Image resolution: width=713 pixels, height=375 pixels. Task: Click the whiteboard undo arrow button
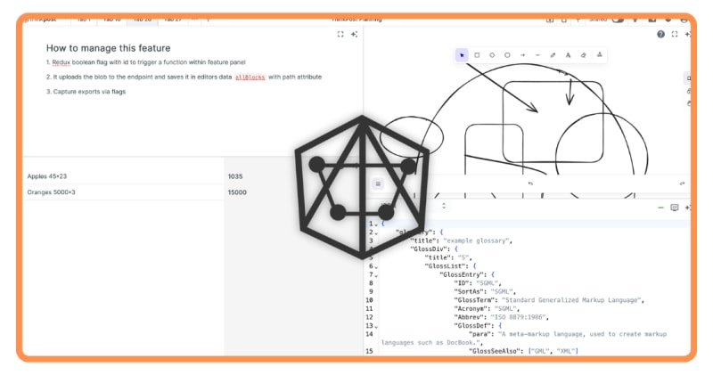click(x=530, y=183)
